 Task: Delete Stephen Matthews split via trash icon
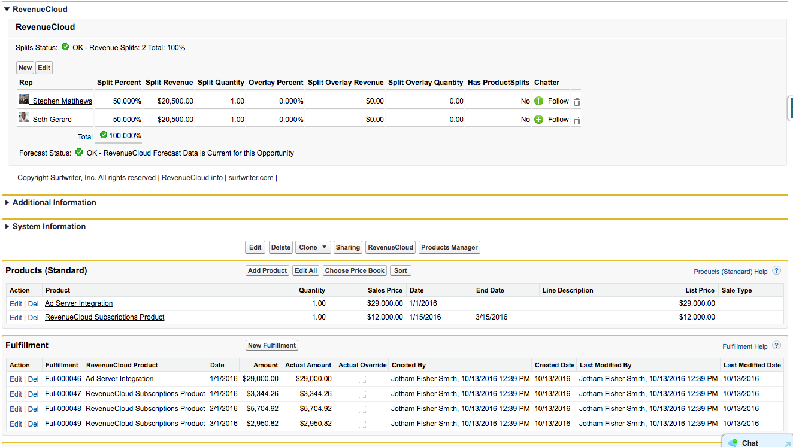(x=577, y=102)
